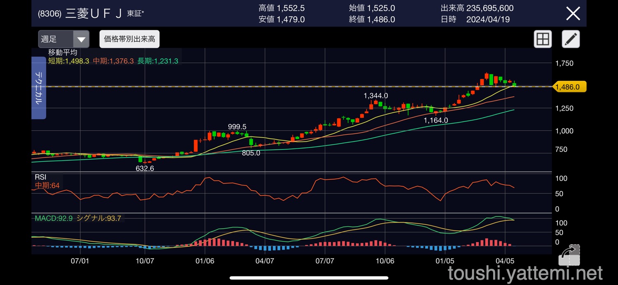Toggle the 価格帯別出来高 button
This screenshot has width=618, height=285.
pyautogui.click(x=129, y=39)
